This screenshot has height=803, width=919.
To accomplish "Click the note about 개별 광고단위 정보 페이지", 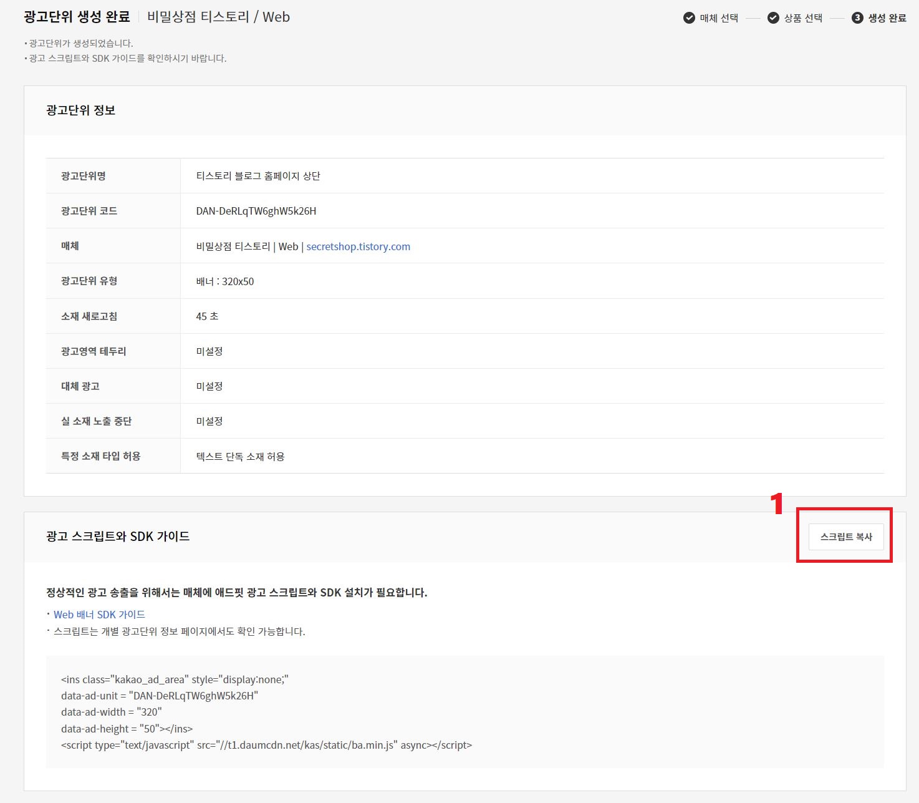I will 180,631.
